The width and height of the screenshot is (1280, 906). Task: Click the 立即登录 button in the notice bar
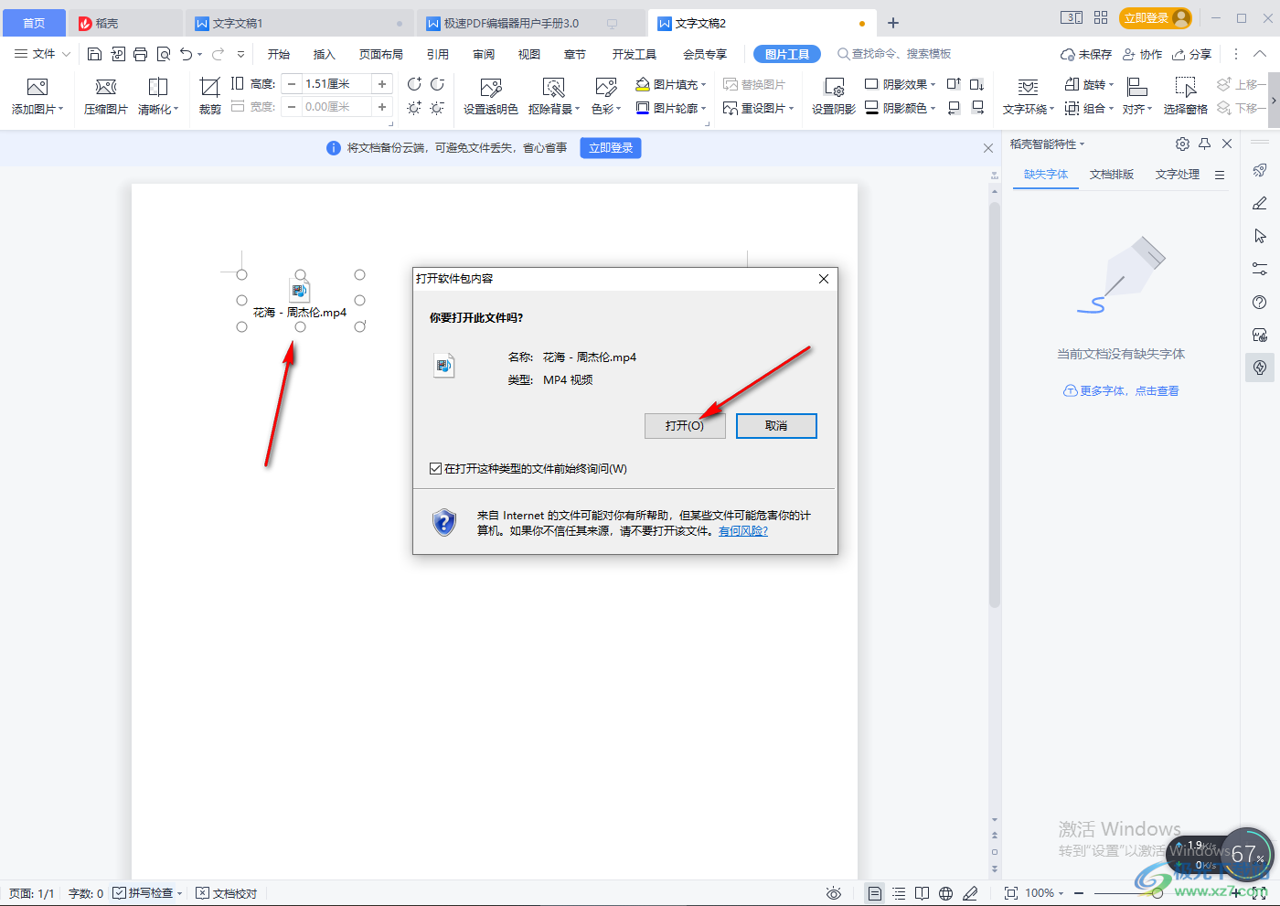(x=611, y=148)
